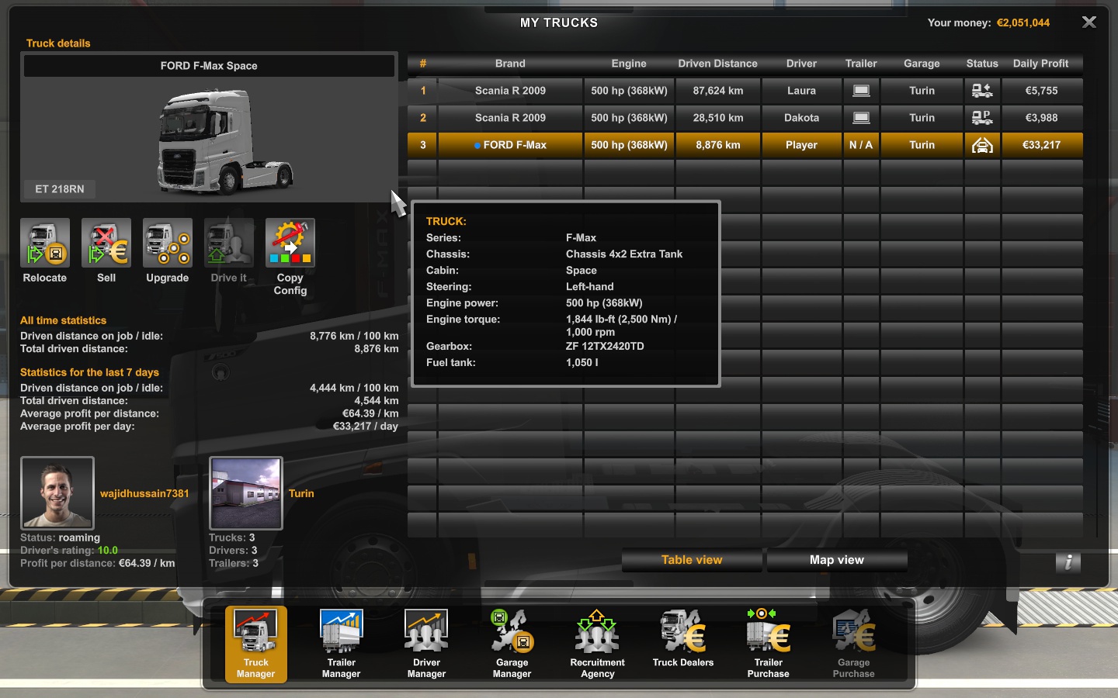Image resolution: width=1118 pixels, height=698 pixels.
Task: Select the FORD F-Max truck row
Action: tap(745, 145)
